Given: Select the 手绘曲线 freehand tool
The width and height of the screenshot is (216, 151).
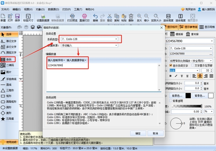Looking at the screenshot, I should tap(9, 79).
